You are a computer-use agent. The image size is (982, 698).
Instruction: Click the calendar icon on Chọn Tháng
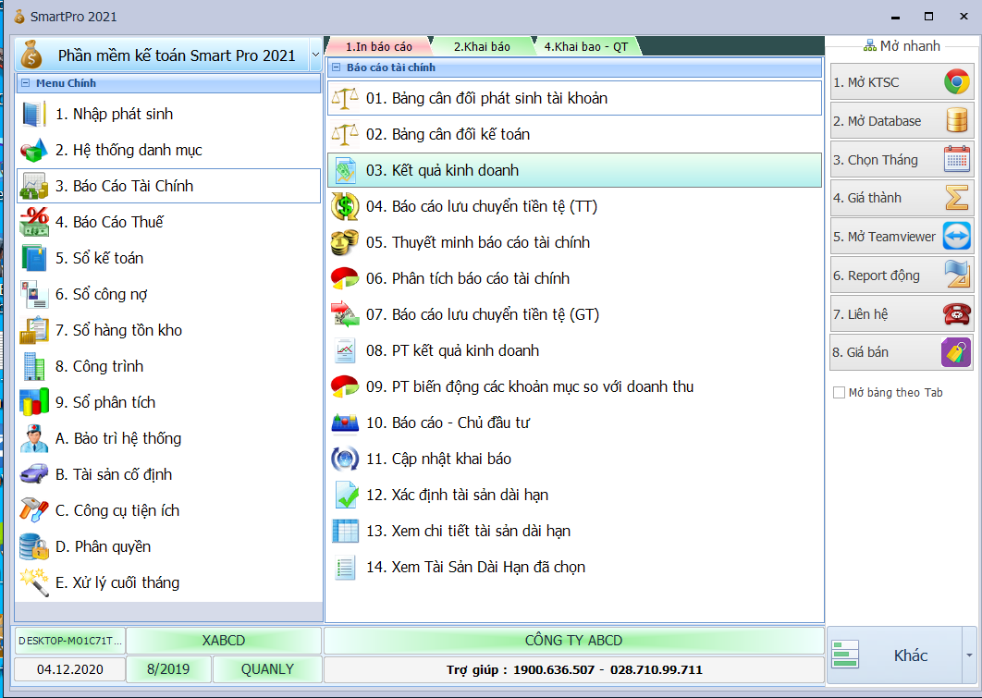[957, 159]
